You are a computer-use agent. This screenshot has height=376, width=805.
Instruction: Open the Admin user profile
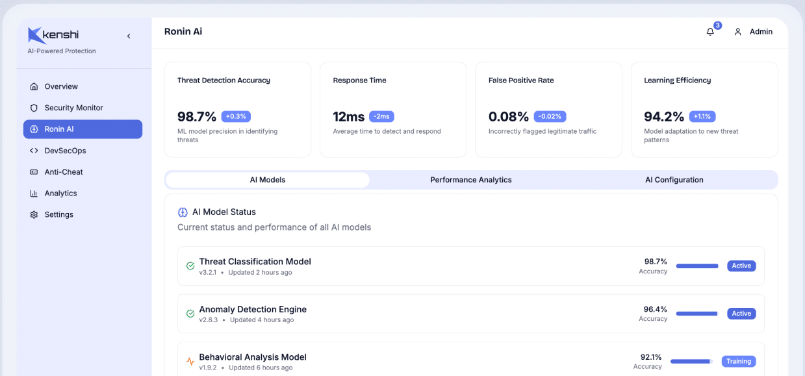click(753, 32)
